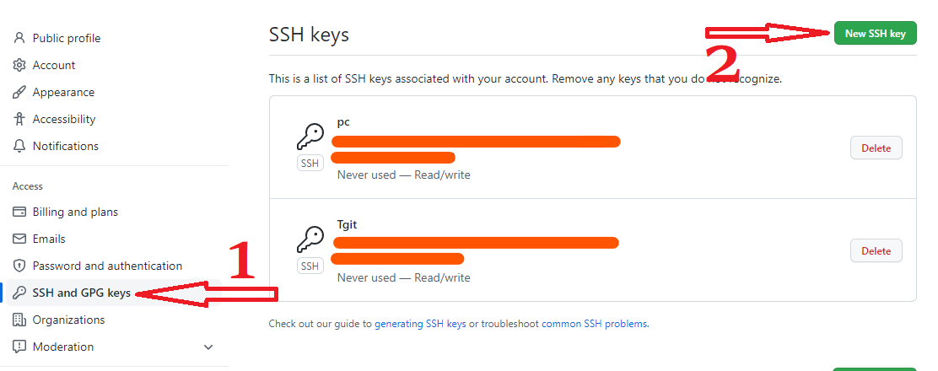This screenshot has height=371, width=938.
Task: Follow the common SSH problems link
Action: tap(595, 324)
